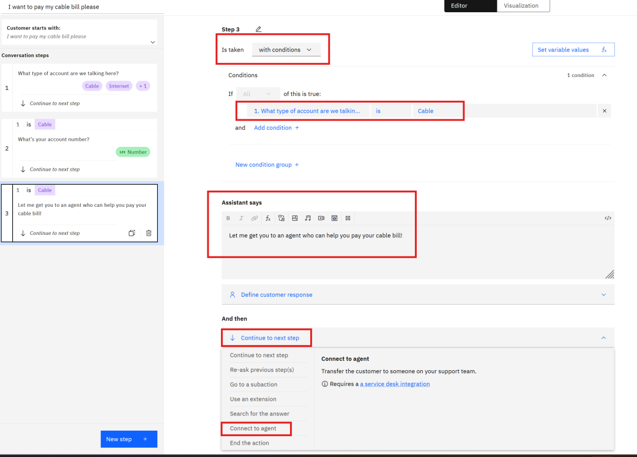637x457 pixels.
Task: Select 'End the action' option
Action: [x=268, y=443]
